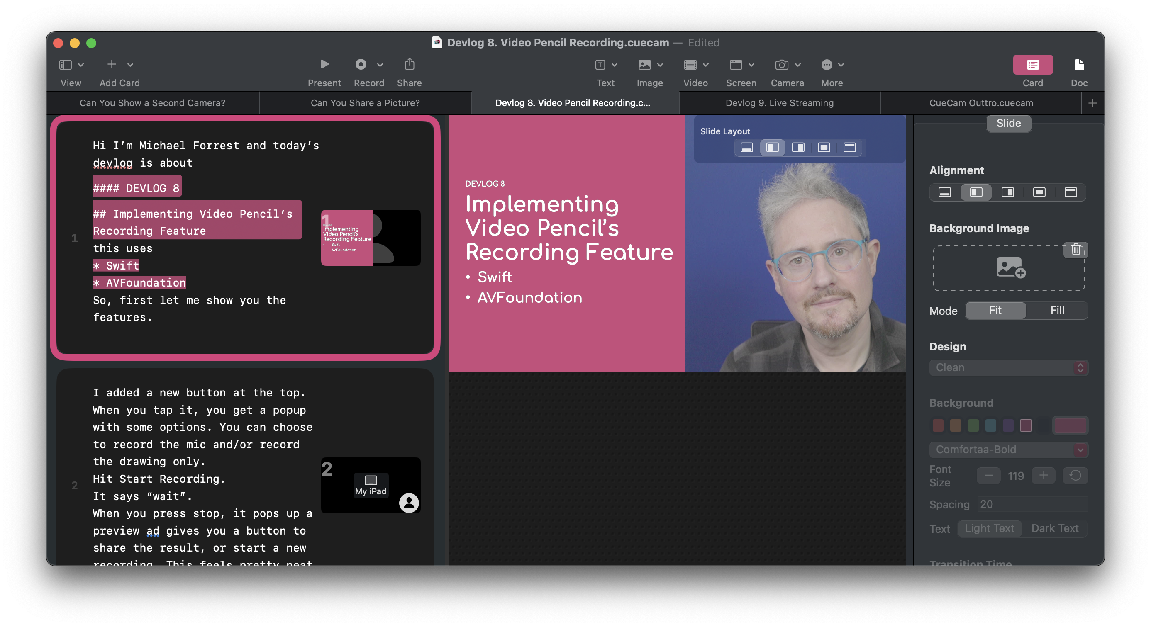This screenshot has height=627, width=1151.
Task: Click the Video filmstrip icon
Action: point(690,65)
